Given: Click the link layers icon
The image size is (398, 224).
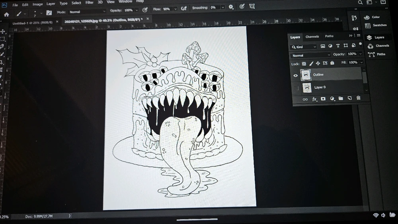Looking at the screenshot, I should (x=305, y=99).
